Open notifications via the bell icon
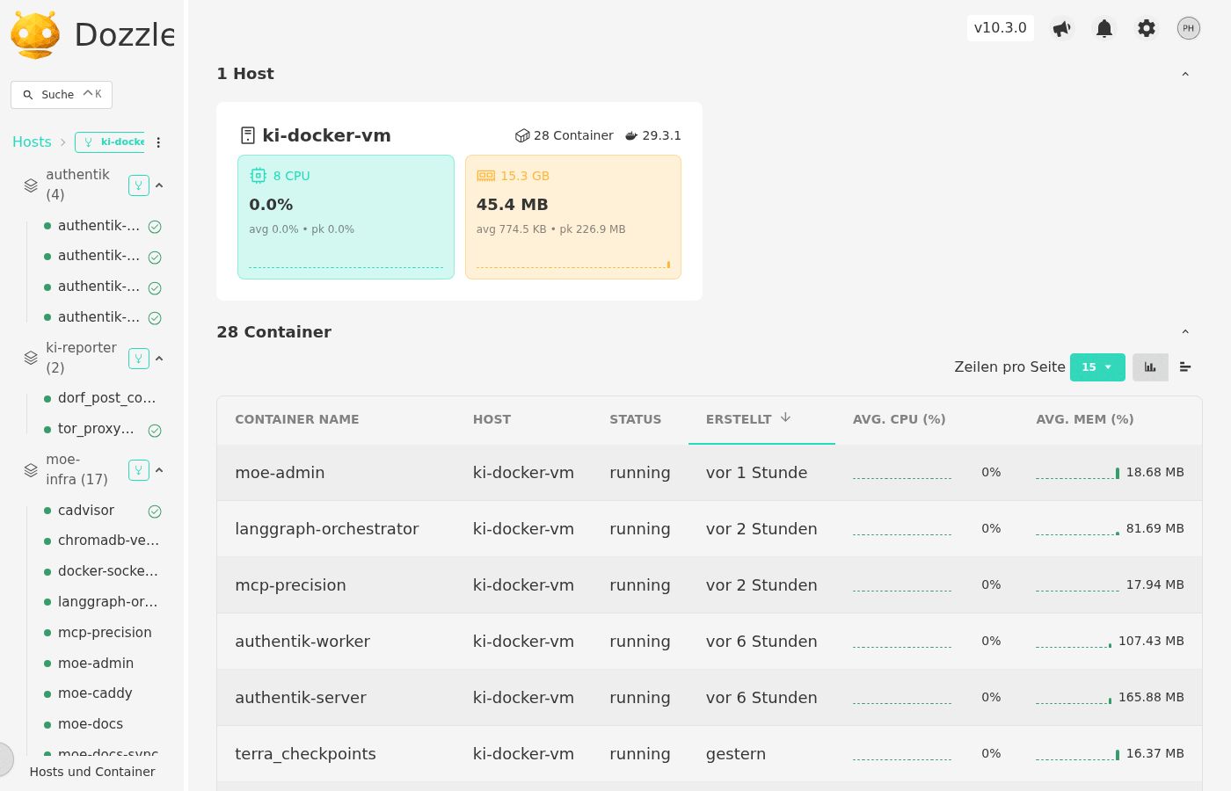 1104,27
